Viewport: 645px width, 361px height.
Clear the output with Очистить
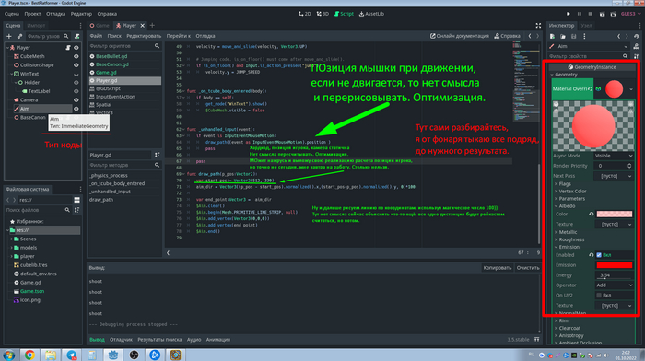coord(528,268)
